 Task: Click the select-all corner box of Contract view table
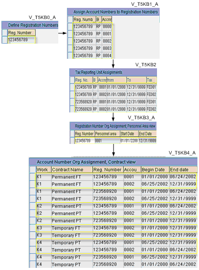[x=33, y=170]
